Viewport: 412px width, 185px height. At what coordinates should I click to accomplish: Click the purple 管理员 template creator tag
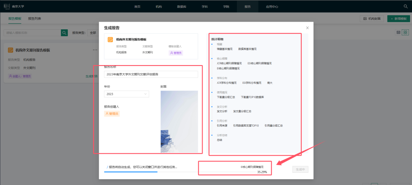[176, 53]
